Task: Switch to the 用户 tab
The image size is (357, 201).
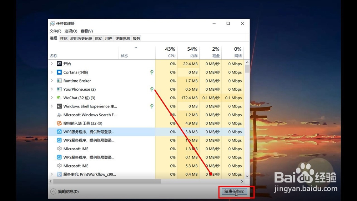Action: [x=109, y=39]
